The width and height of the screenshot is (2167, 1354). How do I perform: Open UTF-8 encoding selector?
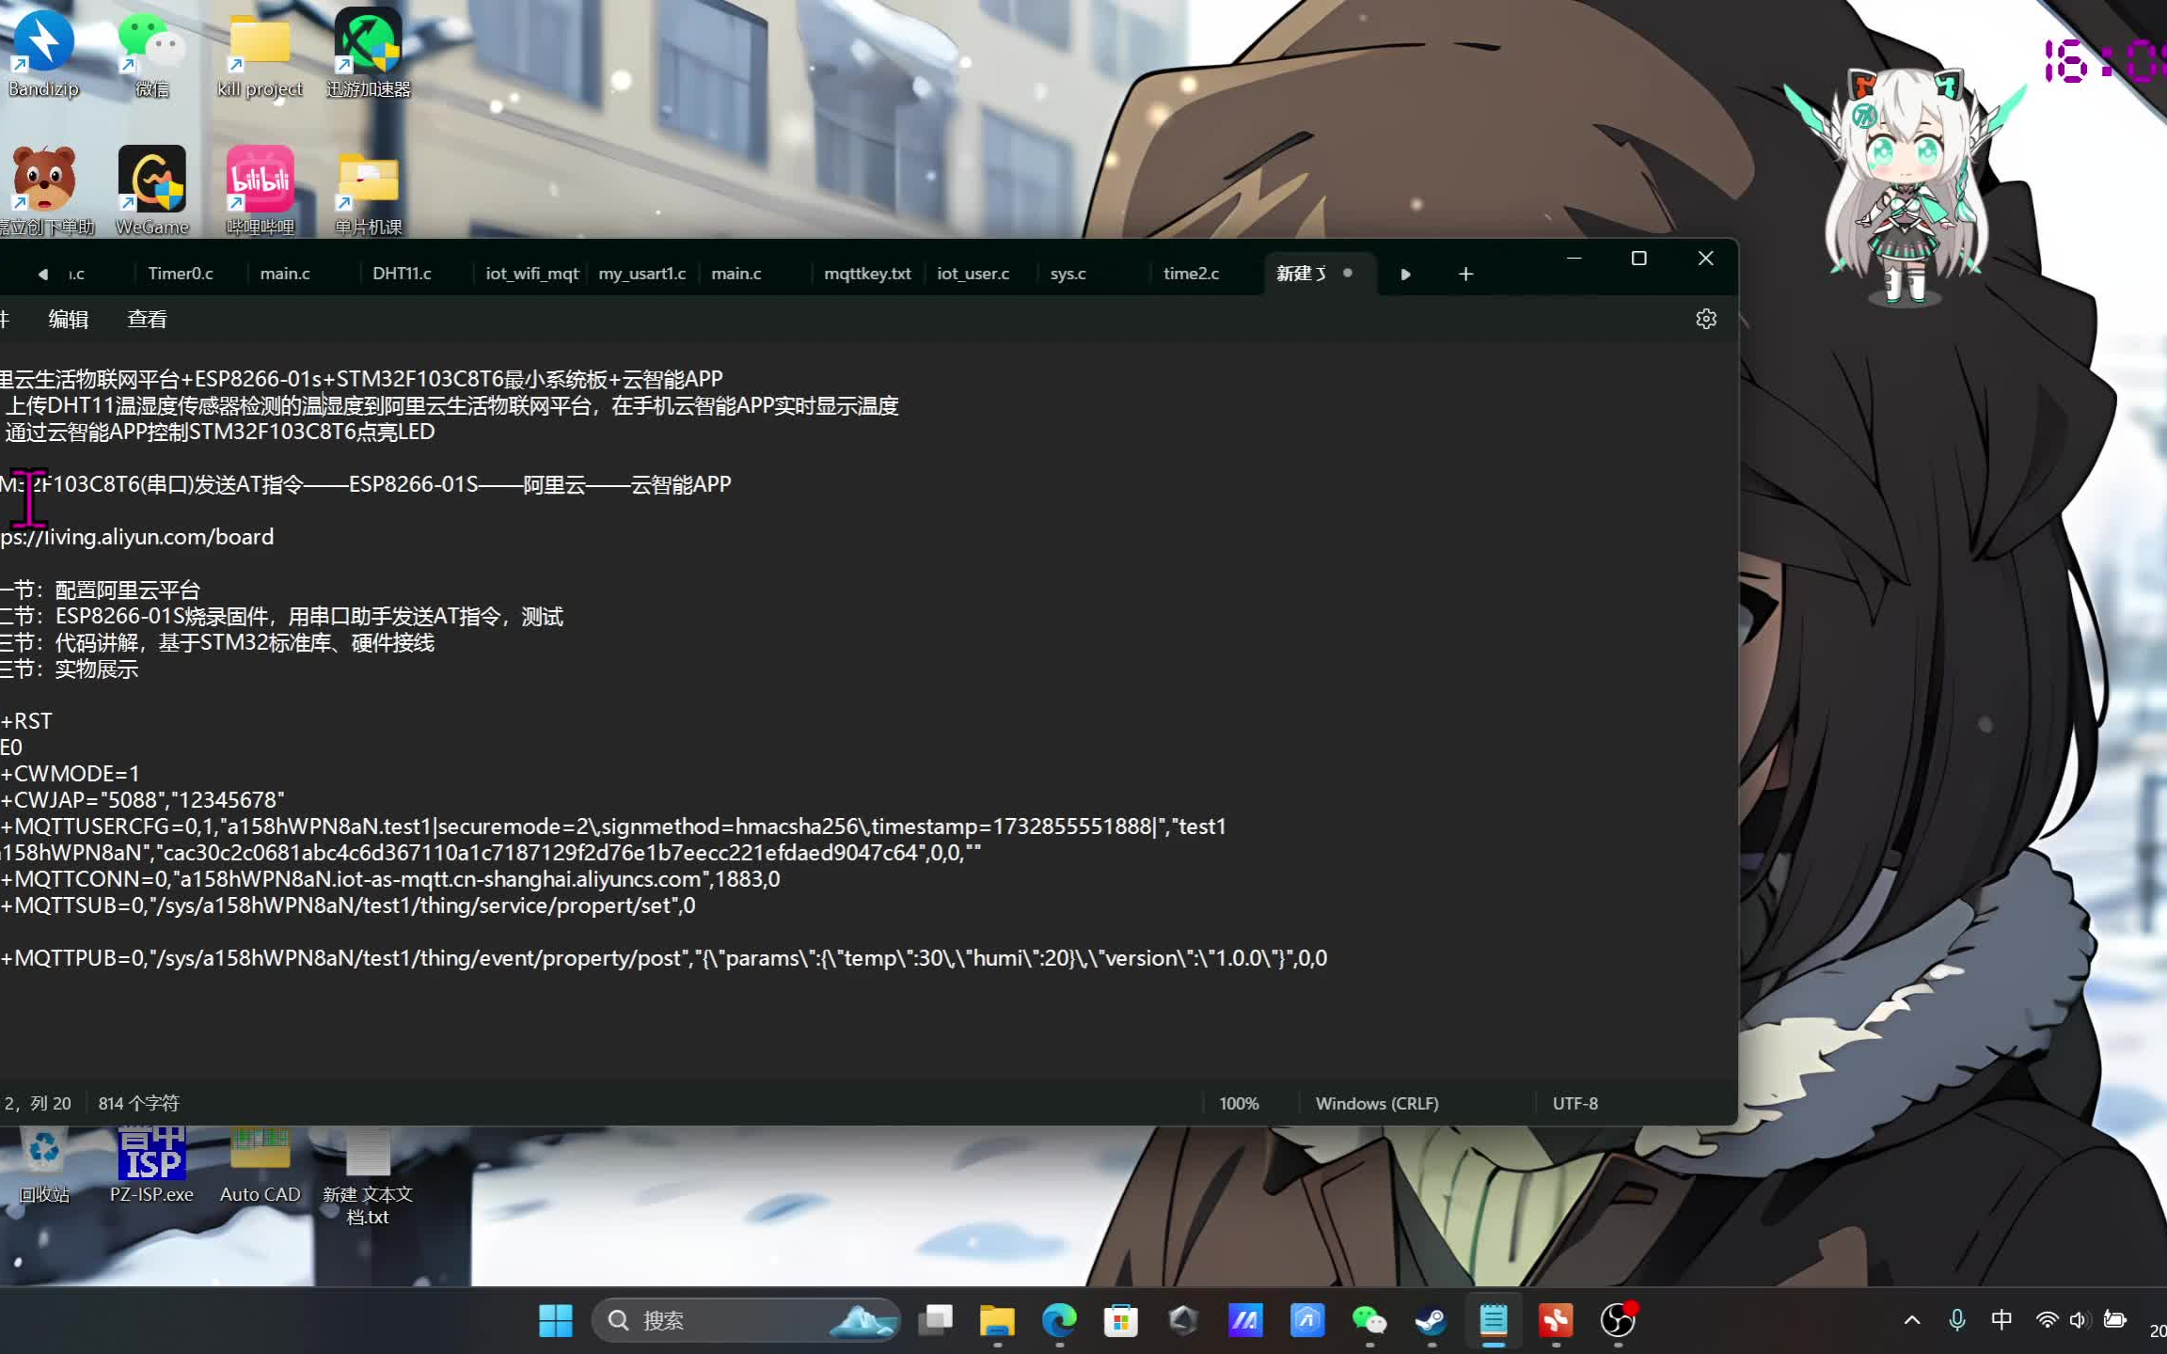1575,1103
